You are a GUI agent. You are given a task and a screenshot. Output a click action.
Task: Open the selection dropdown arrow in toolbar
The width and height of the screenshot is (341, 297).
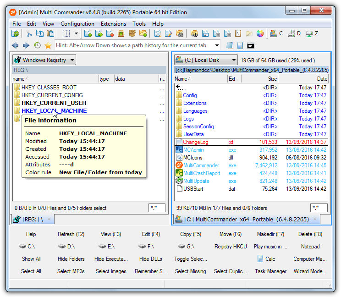76,34
